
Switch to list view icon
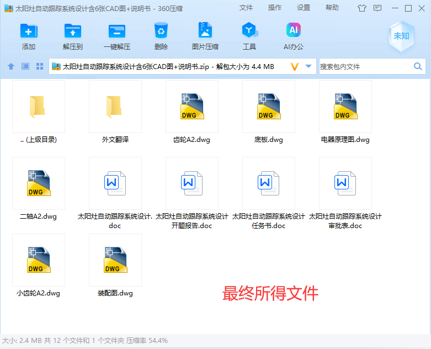[x=25, y=66]
